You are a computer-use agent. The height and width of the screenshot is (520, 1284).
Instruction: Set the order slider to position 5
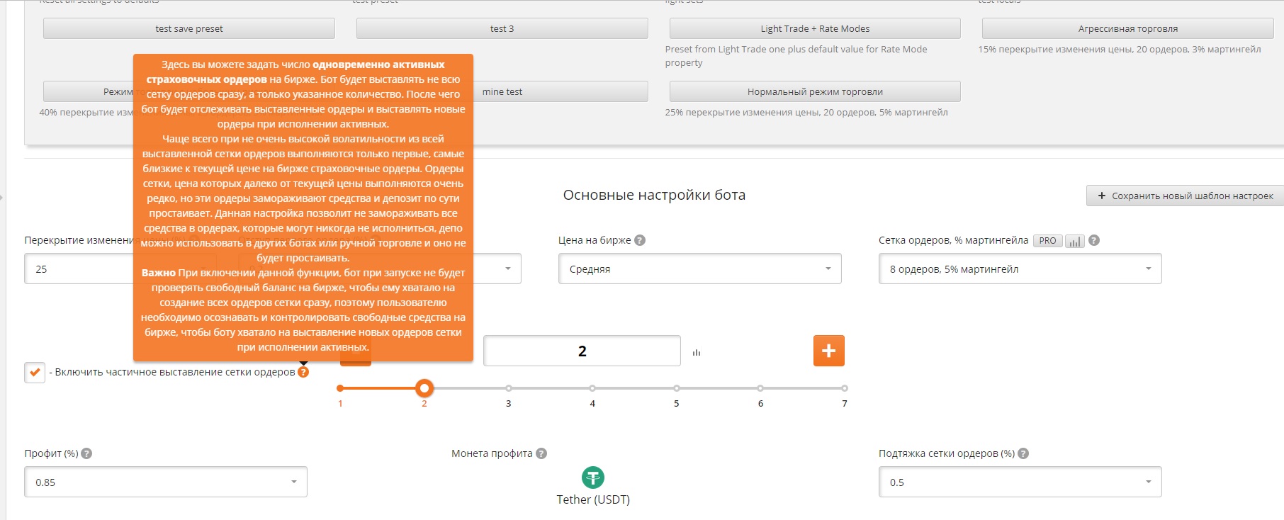[677, 388]
